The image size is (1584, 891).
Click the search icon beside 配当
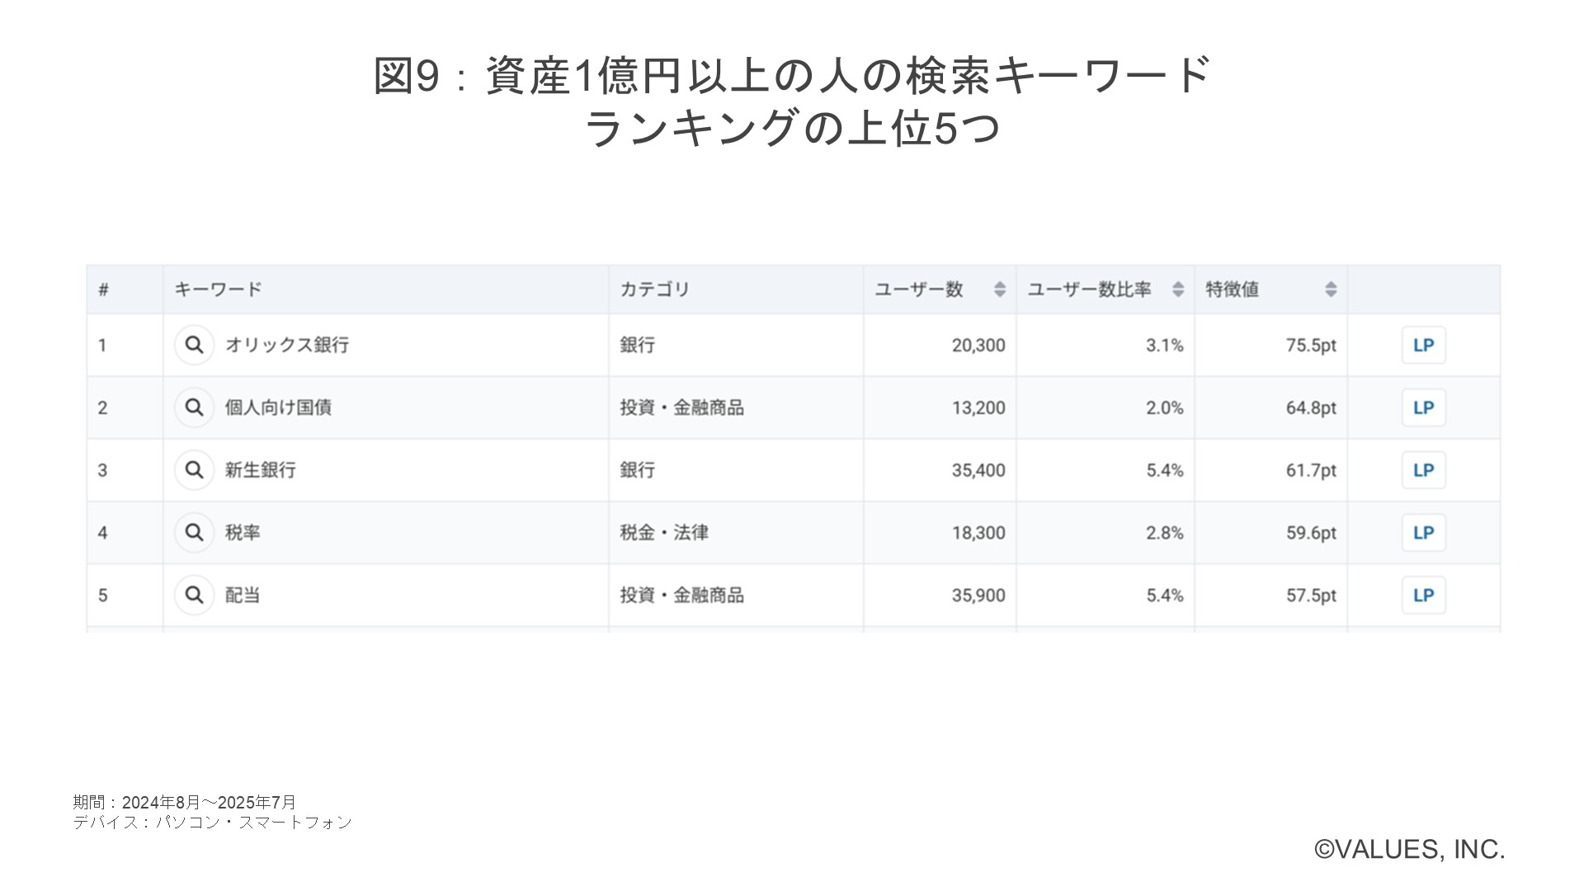tap(194, 595)
